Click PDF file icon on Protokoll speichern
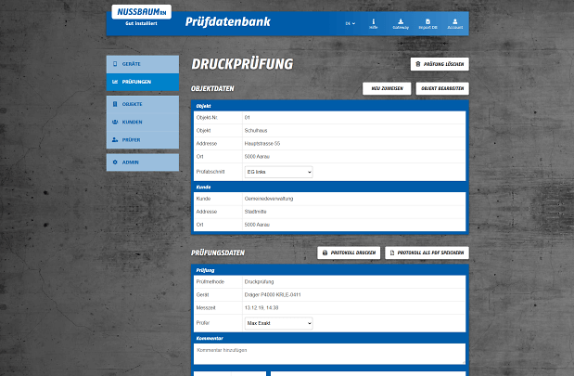This screenshot has height=376, width=574. pyautogui.click(x=392, y=253)
